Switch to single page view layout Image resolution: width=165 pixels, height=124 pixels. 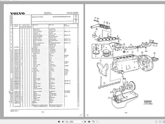point(156,122)
